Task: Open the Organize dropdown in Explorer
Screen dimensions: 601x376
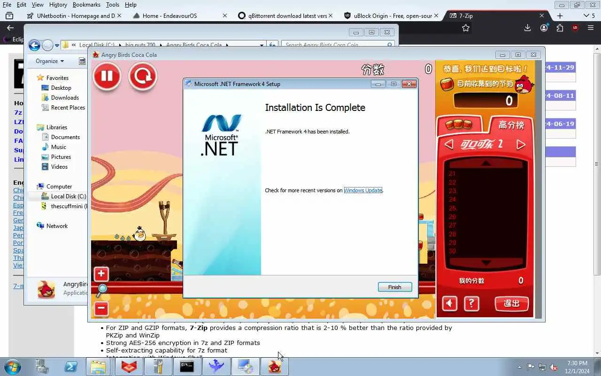Action: [50, 61]
